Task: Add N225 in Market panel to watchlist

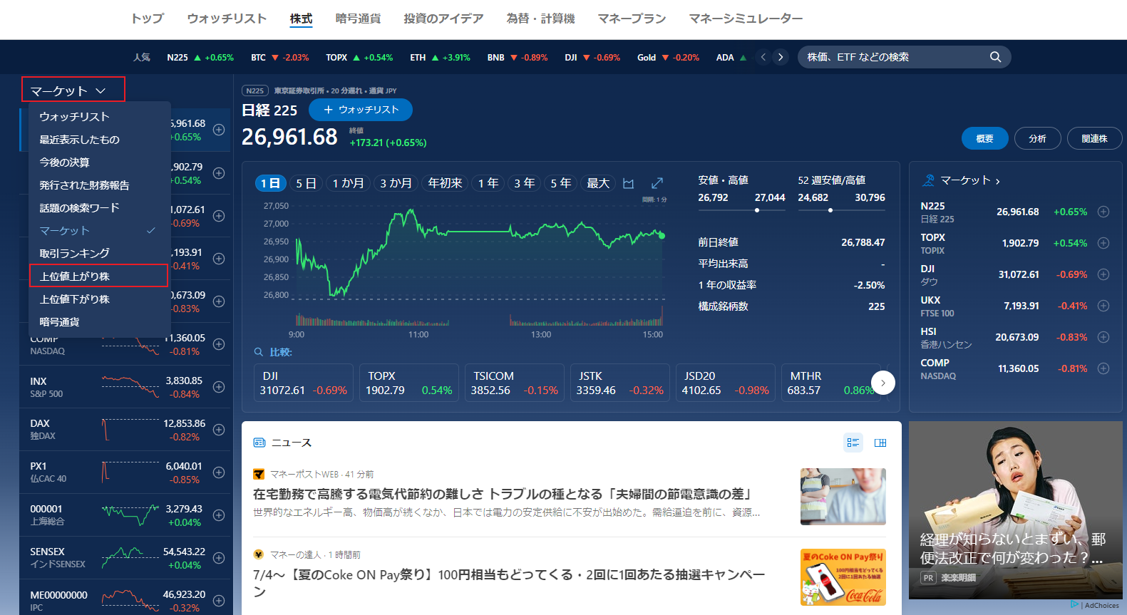Action: [x=1103, y=212]
